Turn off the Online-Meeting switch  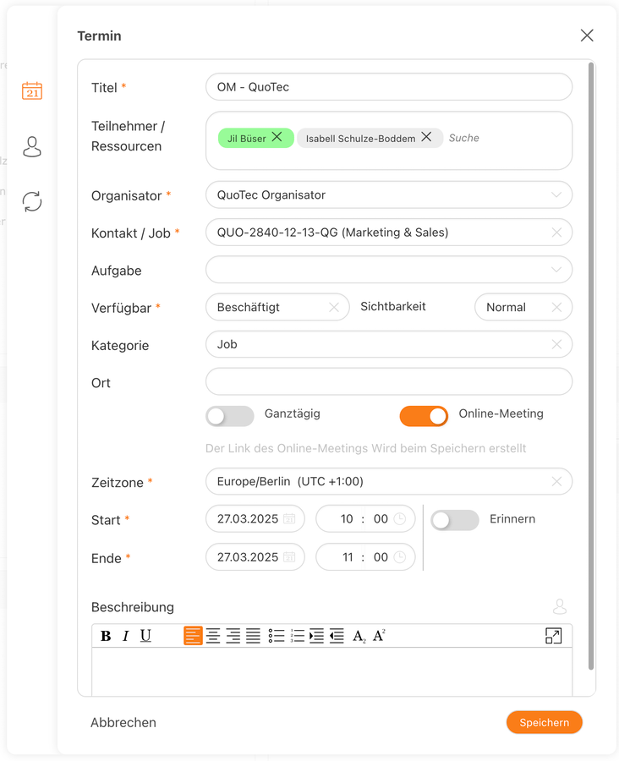tap(424, 416)
